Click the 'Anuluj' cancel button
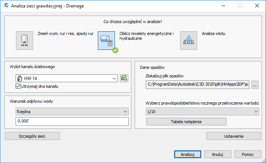The height and width of the screenshot is (163, 266). click(x=217, y=154)
